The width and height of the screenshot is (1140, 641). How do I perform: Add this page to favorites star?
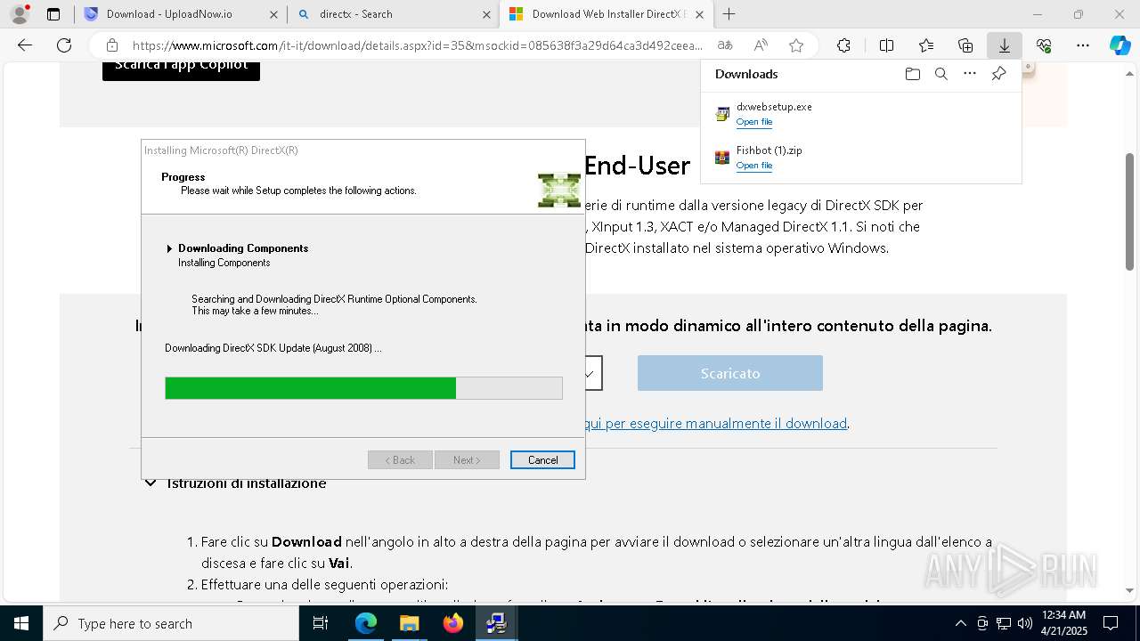(x=796, y=45)
